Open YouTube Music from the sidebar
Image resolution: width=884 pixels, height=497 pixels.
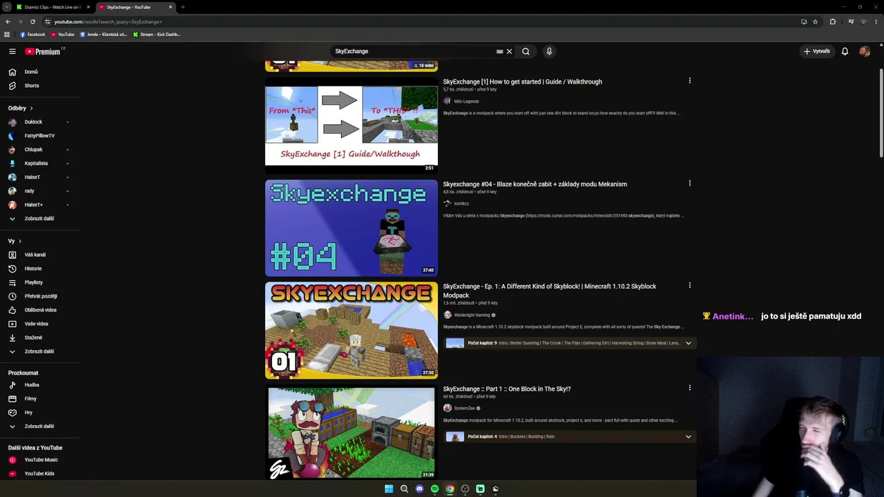(40, 460)
